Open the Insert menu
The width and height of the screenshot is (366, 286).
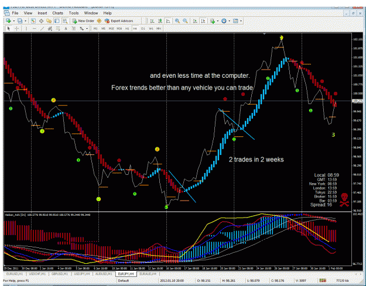pos(42,13)
